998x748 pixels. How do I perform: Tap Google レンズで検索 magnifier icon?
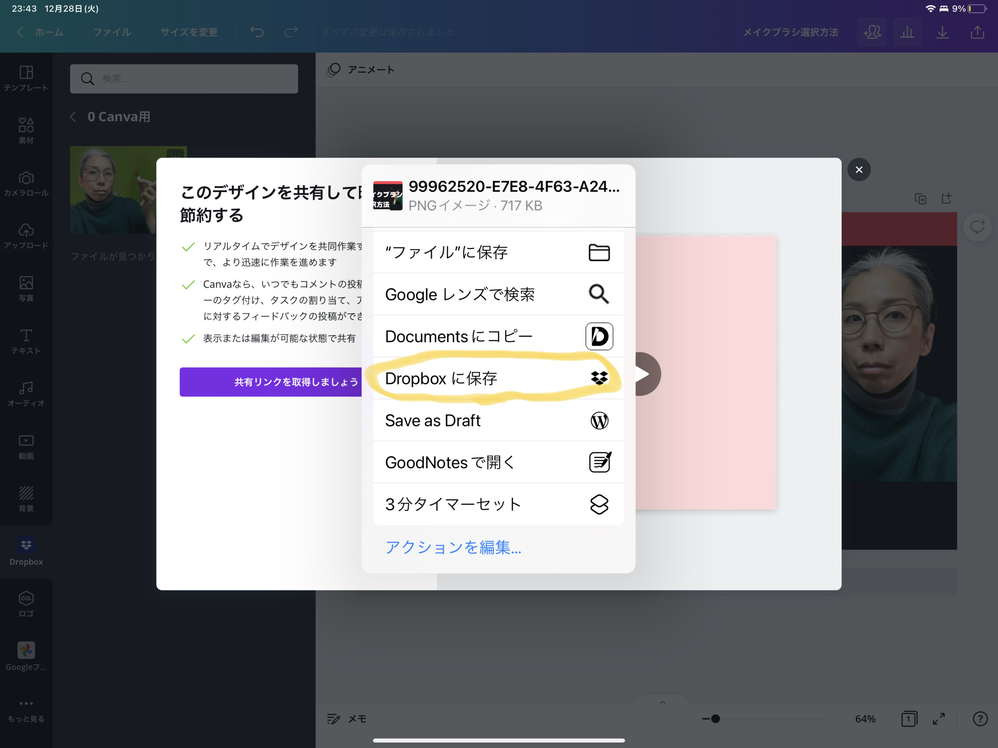(x=599, y=294)
